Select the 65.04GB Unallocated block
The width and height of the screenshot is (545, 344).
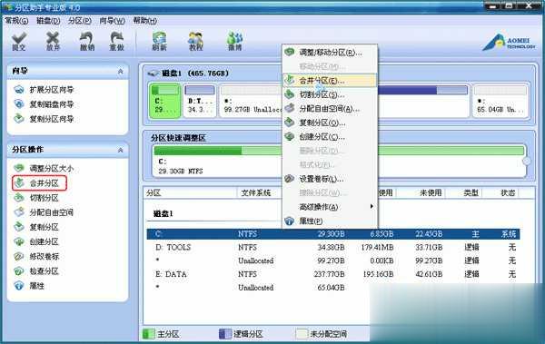pos(500,101)
